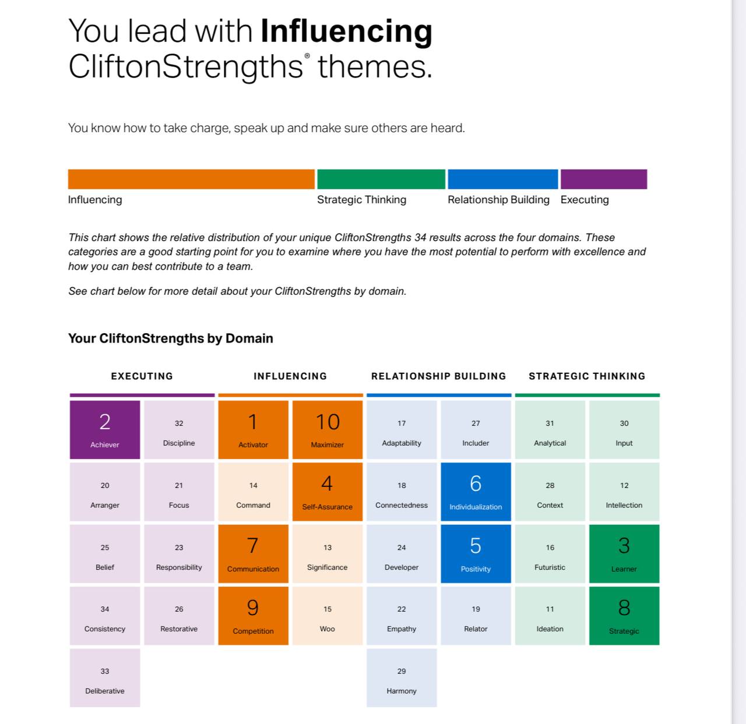This screenshot has height=724, width=746.
Task: Click the orange Influencing bar segment
Action: [x=191, y=179]
